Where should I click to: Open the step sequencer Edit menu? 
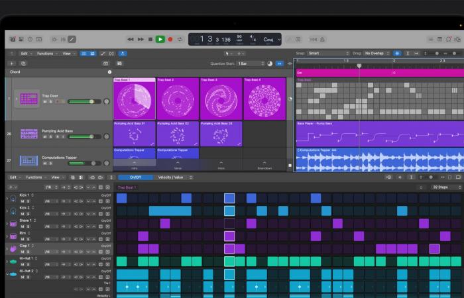pos(13,177)
